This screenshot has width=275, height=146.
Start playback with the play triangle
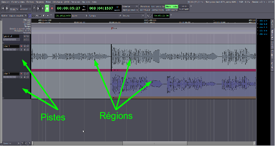pyautogui.click(x=42, y=8)
